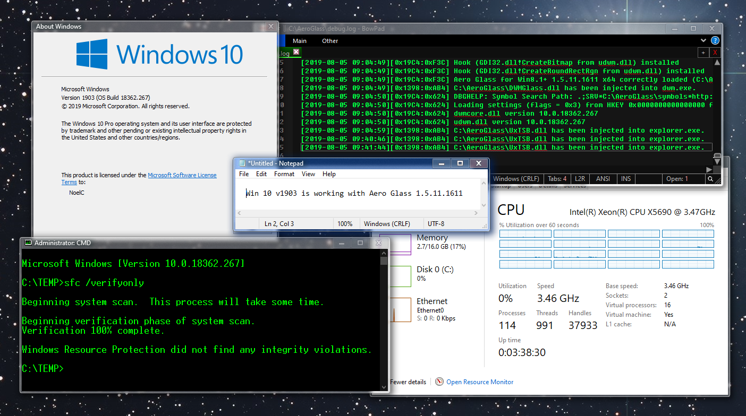
Task: Click Notepad horizontal scrollbar right arrow
Action: click(477, 213)
